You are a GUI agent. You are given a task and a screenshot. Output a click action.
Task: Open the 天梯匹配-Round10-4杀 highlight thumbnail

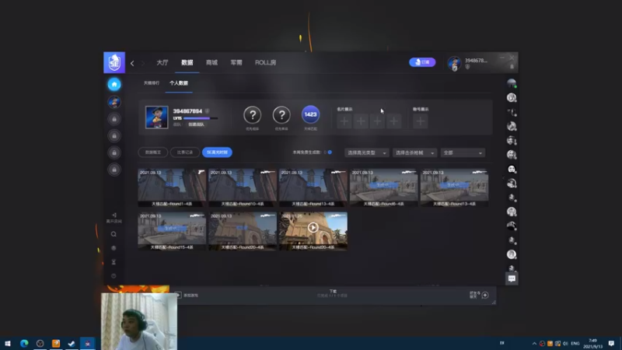[x=243, y=187]
